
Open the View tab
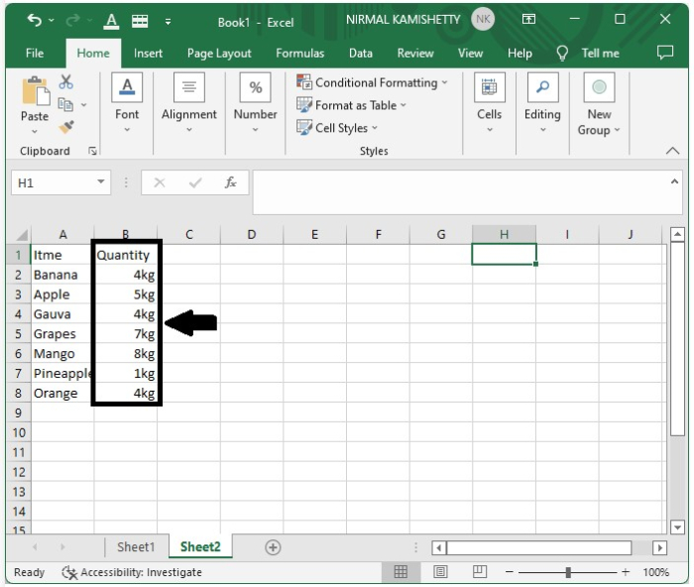pyautogui.click(x=470, y=54)
